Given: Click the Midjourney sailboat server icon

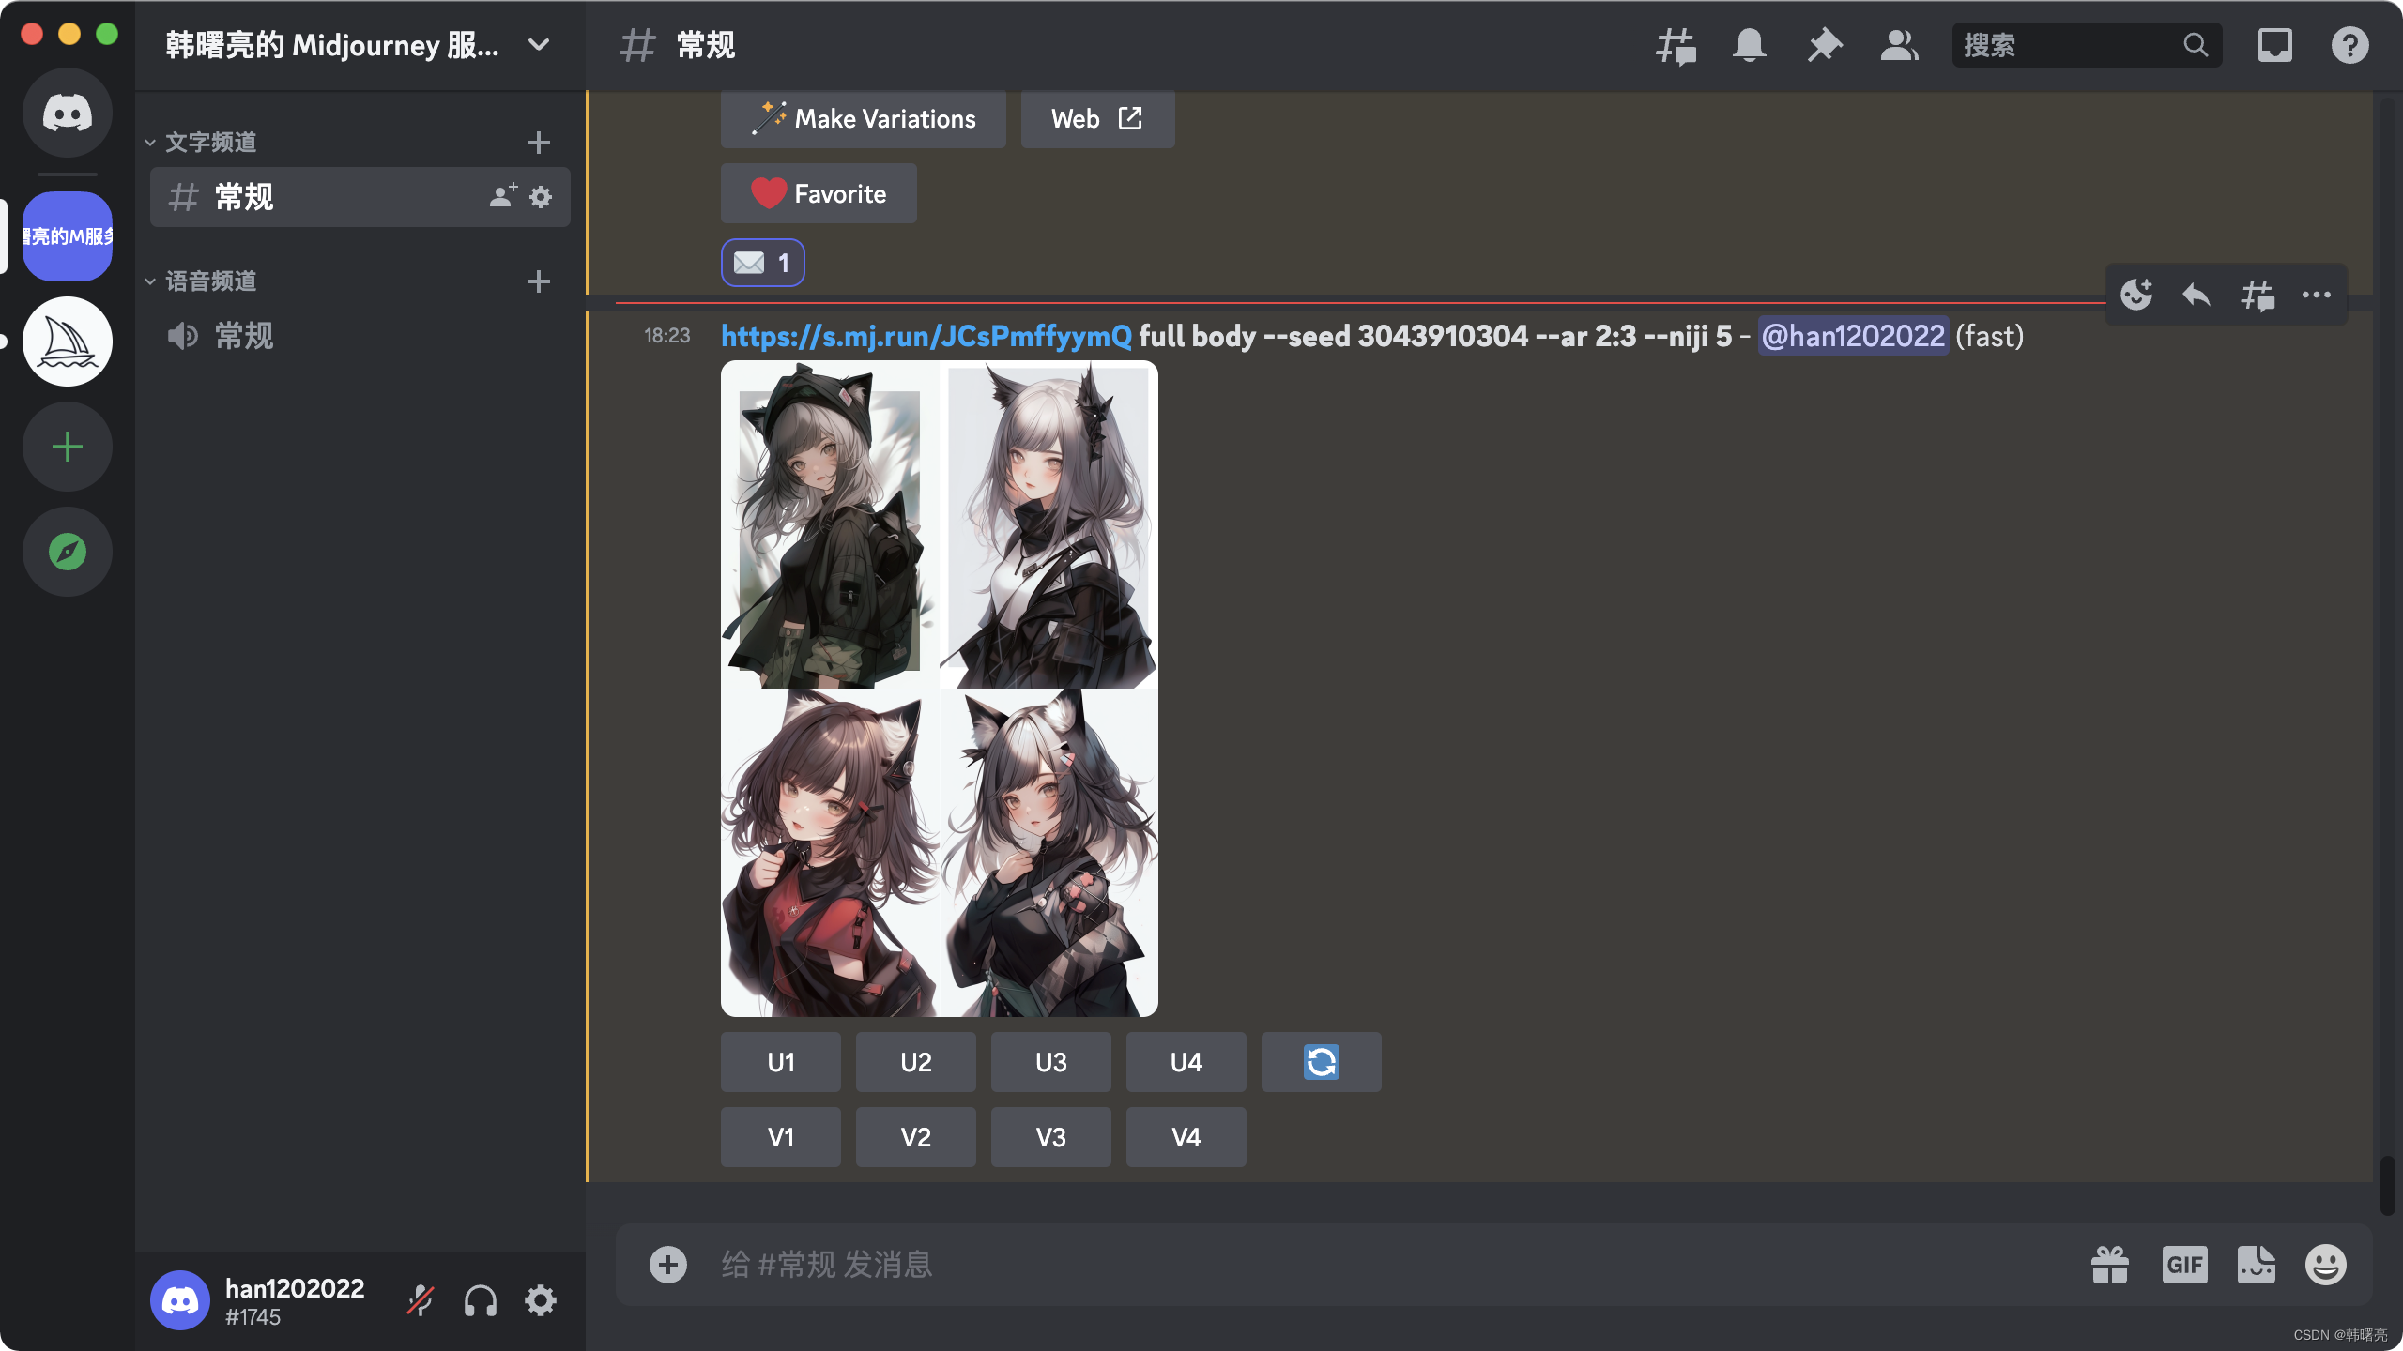Looking at the screenshot, I should [x=68, y=342].
